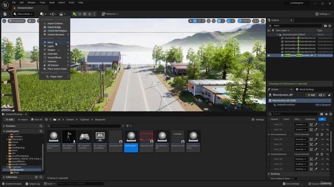Choose Import Content in add menu
The height and width of the screenshot is (187, 334).
point(55,23)
